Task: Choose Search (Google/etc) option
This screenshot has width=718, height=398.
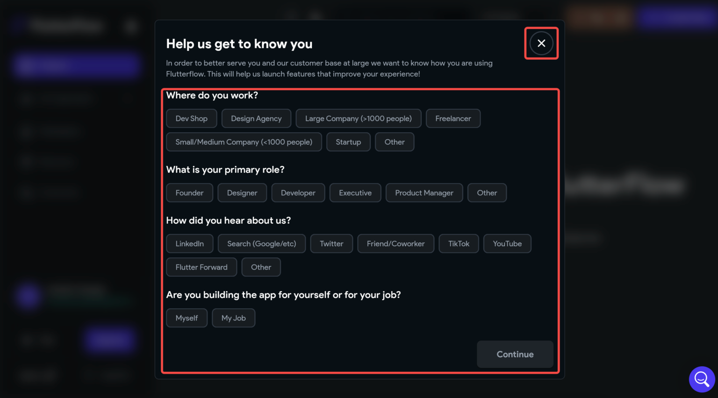Action: click(262, 244)
